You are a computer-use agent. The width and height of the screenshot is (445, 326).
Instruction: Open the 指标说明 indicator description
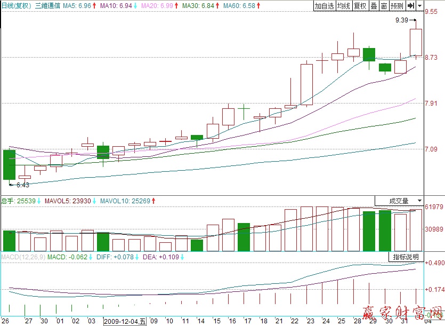click(406, 257)
